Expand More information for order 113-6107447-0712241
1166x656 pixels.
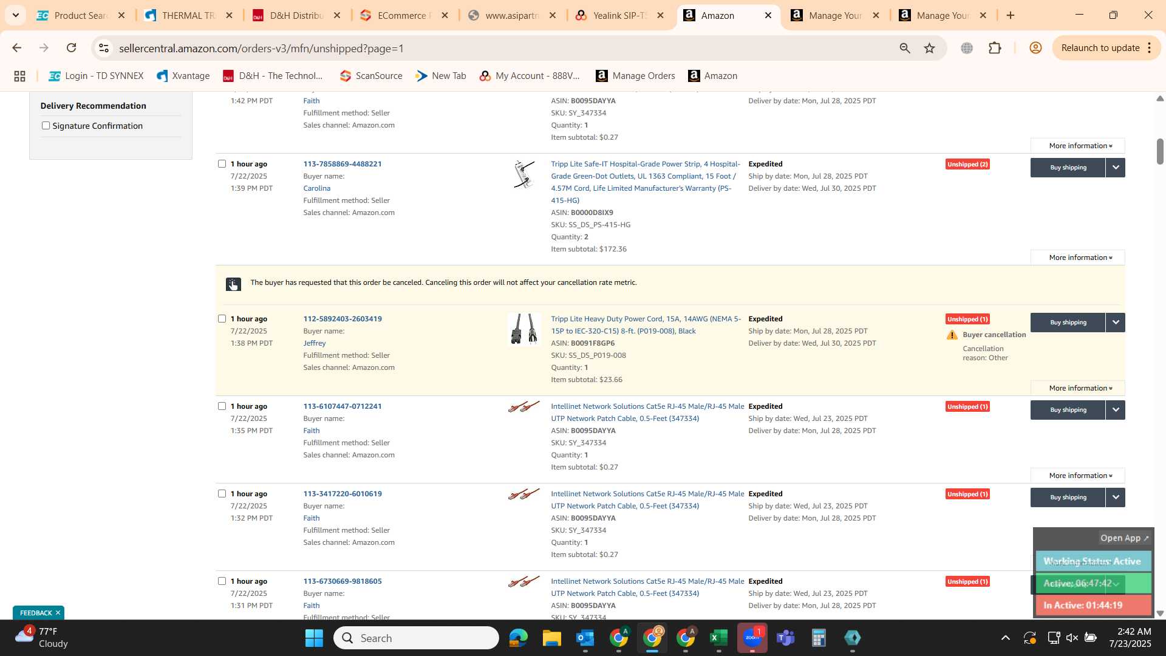coord(1078,476)
